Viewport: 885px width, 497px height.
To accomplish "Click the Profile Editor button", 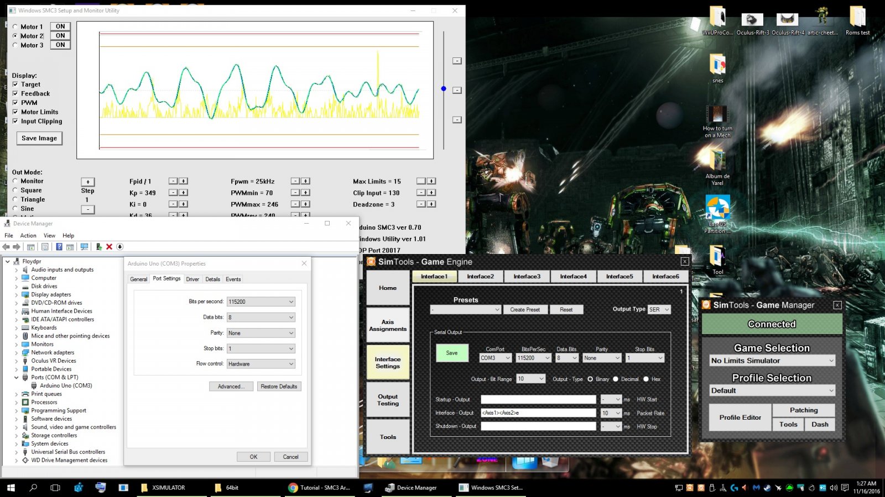I will click(740, 417).
